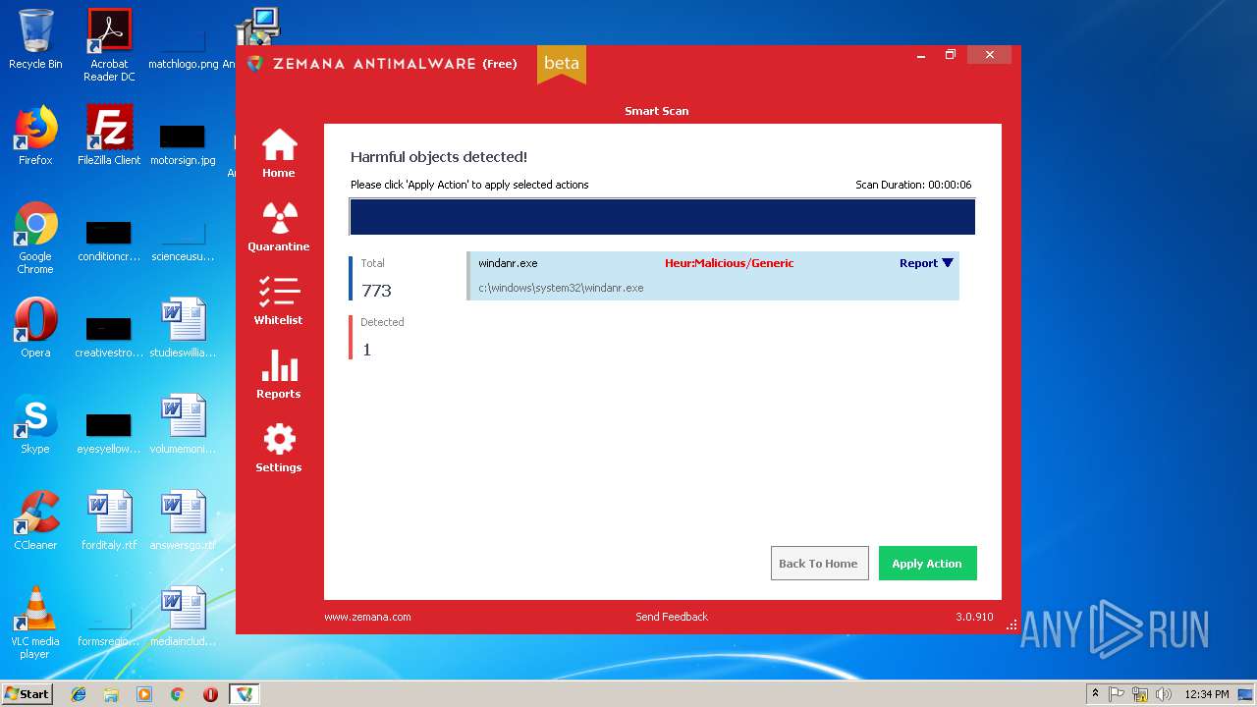Open Action Center flag in tray
The image size is (1257, 707).
click(x=1117, y=694)
